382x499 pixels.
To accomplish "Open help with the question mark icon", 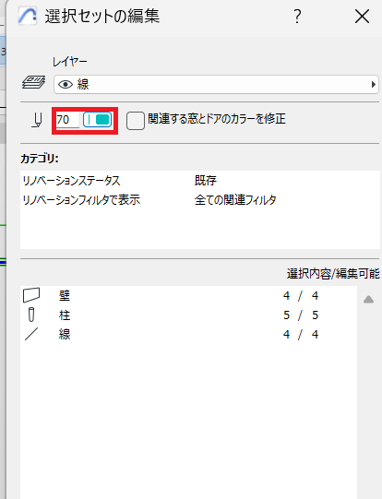I will point(297,17).
